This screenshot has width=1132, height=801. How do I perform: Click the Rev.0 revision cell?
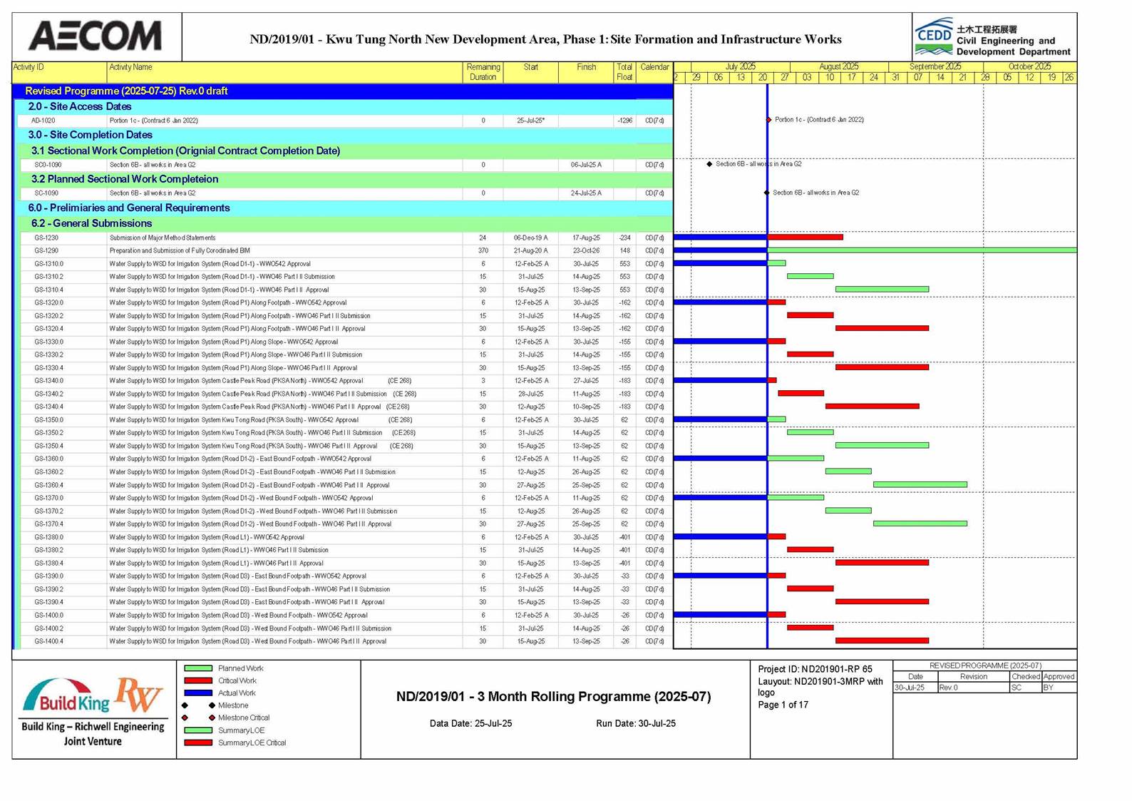click(974, 688)
